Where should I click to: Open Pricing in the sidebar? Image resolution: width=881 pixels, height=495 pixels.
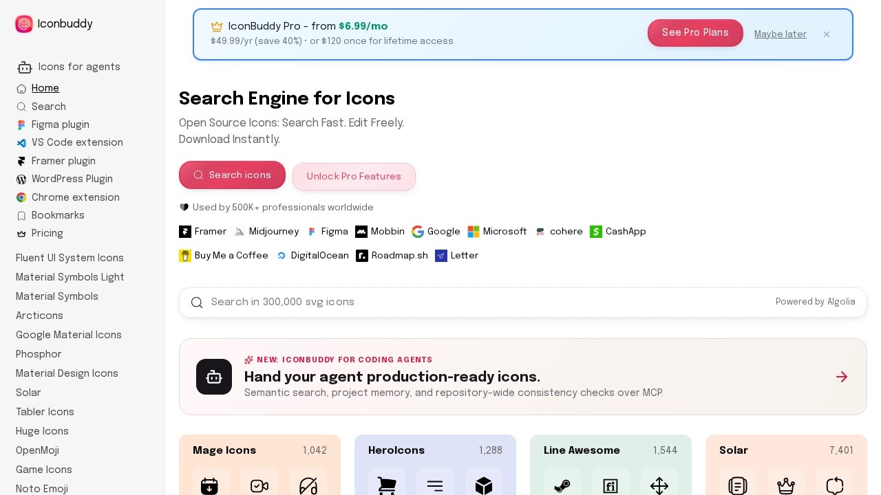click(47, 233)
